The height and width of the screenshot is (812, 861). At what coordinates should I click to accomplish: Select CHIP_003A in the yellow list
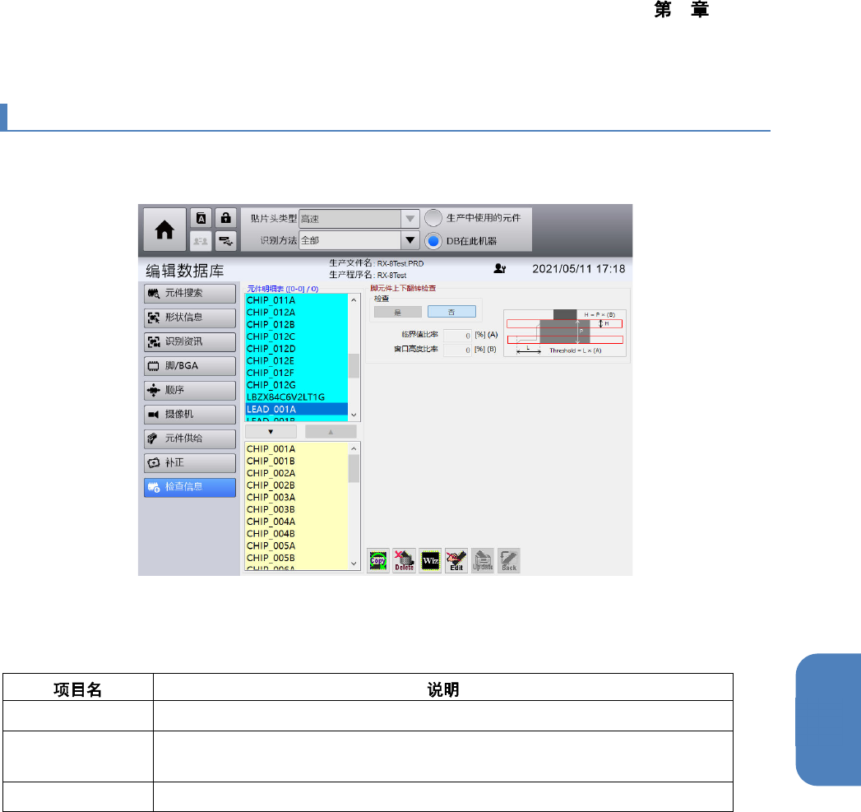pyautogui.click(x=297, y=497)
